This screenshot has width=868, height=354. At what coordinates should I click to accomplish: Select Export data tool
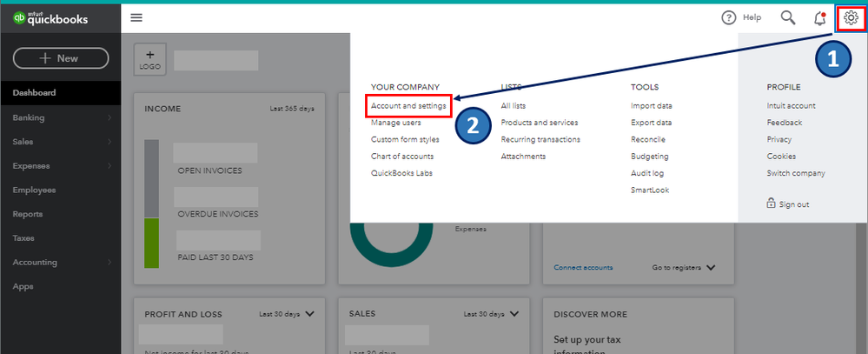click(x=651, y=123)
